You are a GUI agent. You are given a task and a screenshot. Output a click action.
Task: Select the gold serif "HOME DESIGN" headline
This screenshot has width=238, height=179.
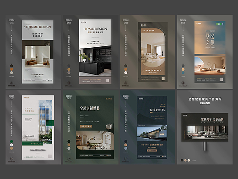click(x=95, y=29)
